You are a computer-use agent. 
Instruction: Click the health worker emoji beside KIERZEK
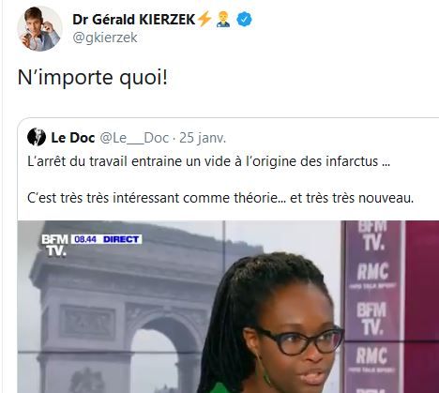(223, 19)
